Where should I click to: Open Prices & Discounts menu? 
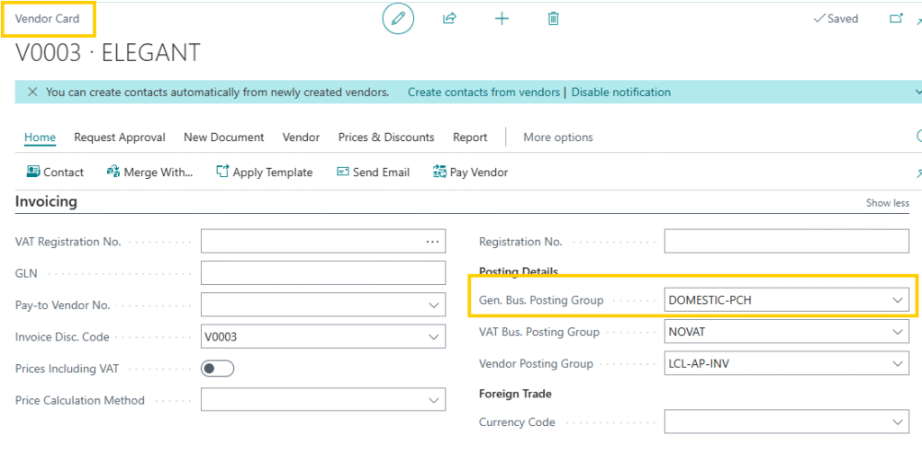386,138
